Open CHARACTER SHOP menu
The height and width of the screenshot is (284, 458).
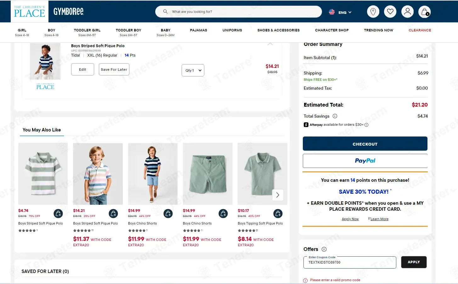pyautogui.click(x=332, y=30)
